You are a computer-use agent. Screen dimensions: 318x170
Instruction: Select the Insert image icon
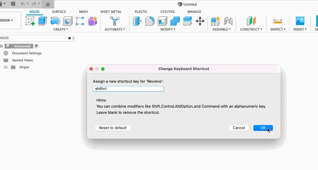(300, 21)
